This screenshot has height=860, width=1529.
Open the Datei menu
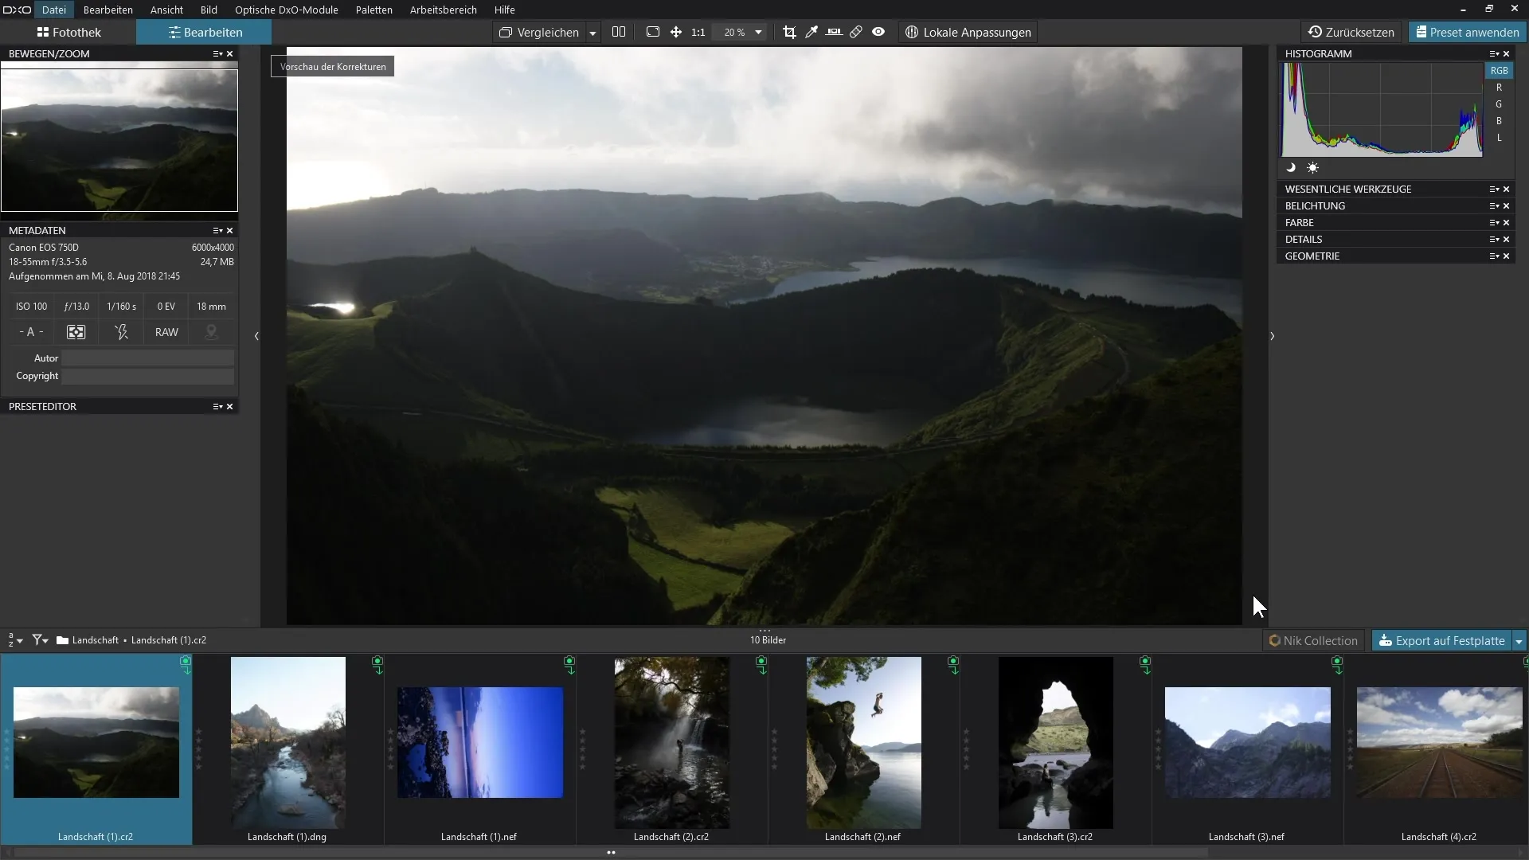[54, 10]
